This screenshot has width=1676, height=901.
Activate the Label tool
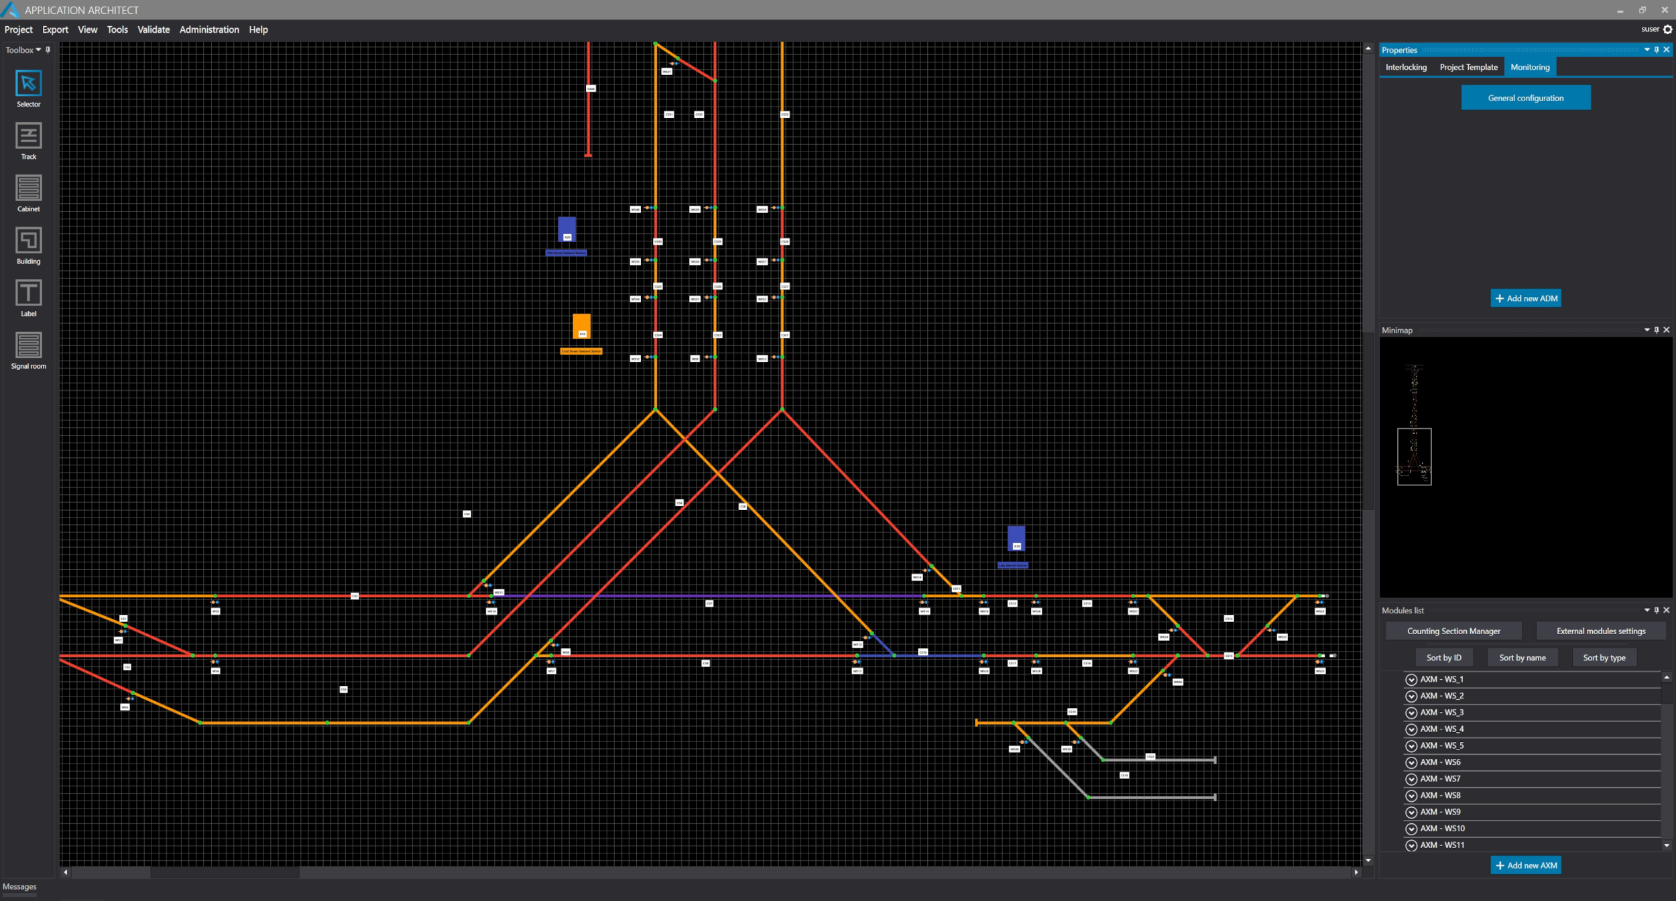pos(28,293)
